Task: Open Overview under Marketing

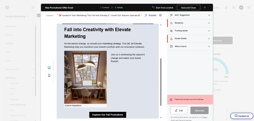Action: pyautogui.click(x=14, y=83)
